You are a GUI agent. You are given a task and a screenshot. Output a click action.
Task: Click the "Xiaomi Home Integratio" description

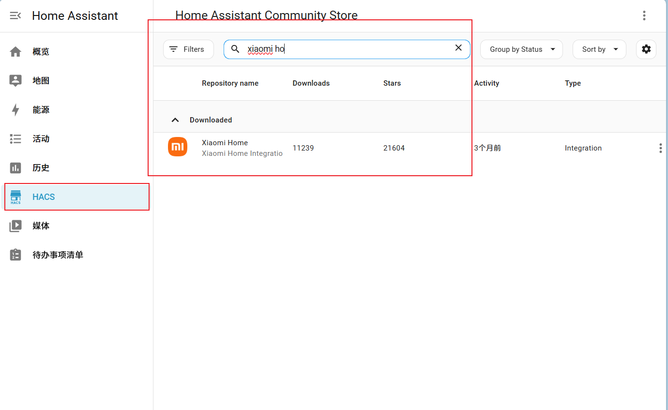242,153
